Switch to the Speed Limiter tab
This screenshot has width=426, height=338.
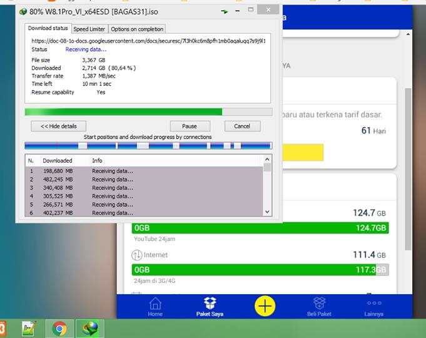89,29
